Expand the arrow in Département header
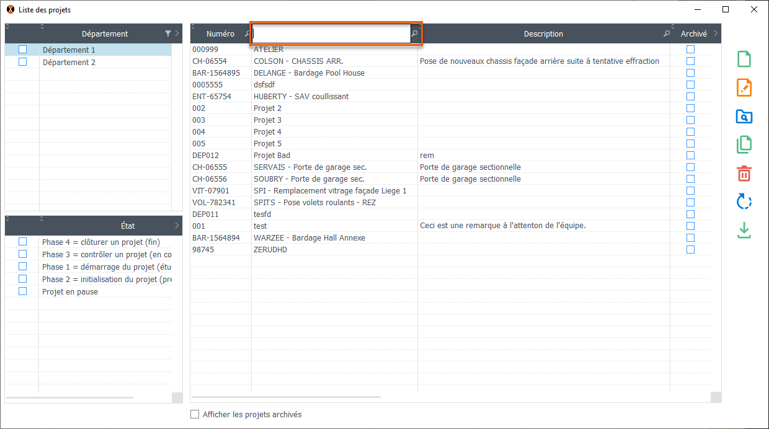 pyautogui.click(x=177, y=34)
